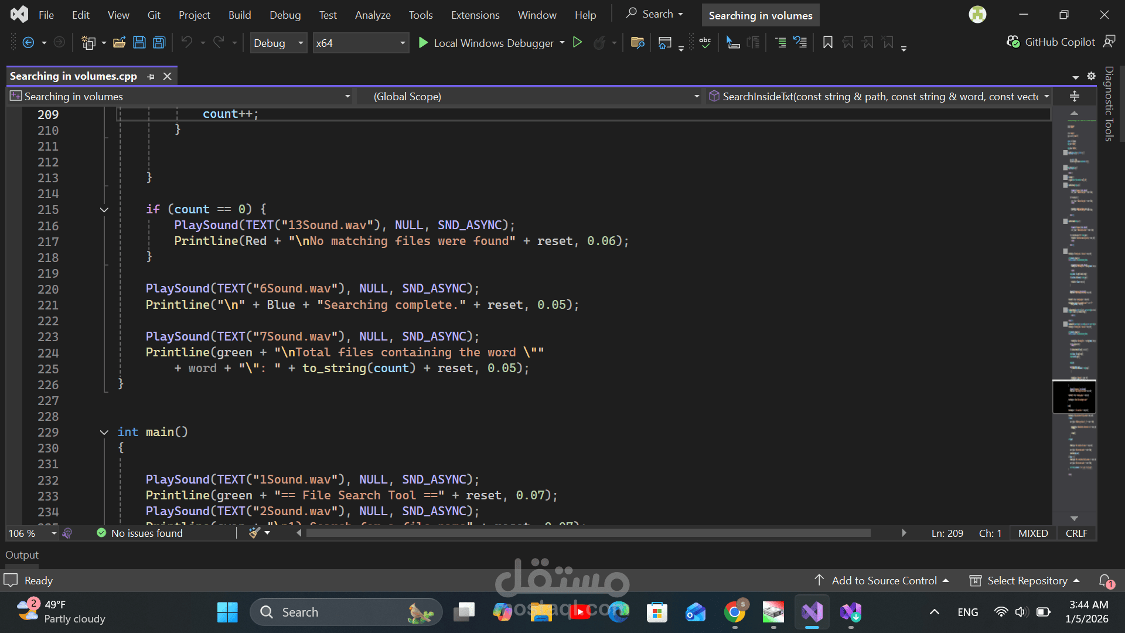Navigate backward with the blue arrow icon
Screen dimensions: 1125x633
point(28,42)
